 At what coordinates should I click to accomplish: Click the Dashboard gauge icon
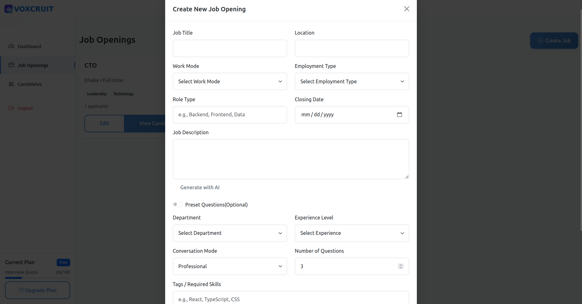[x=11, y=46]
